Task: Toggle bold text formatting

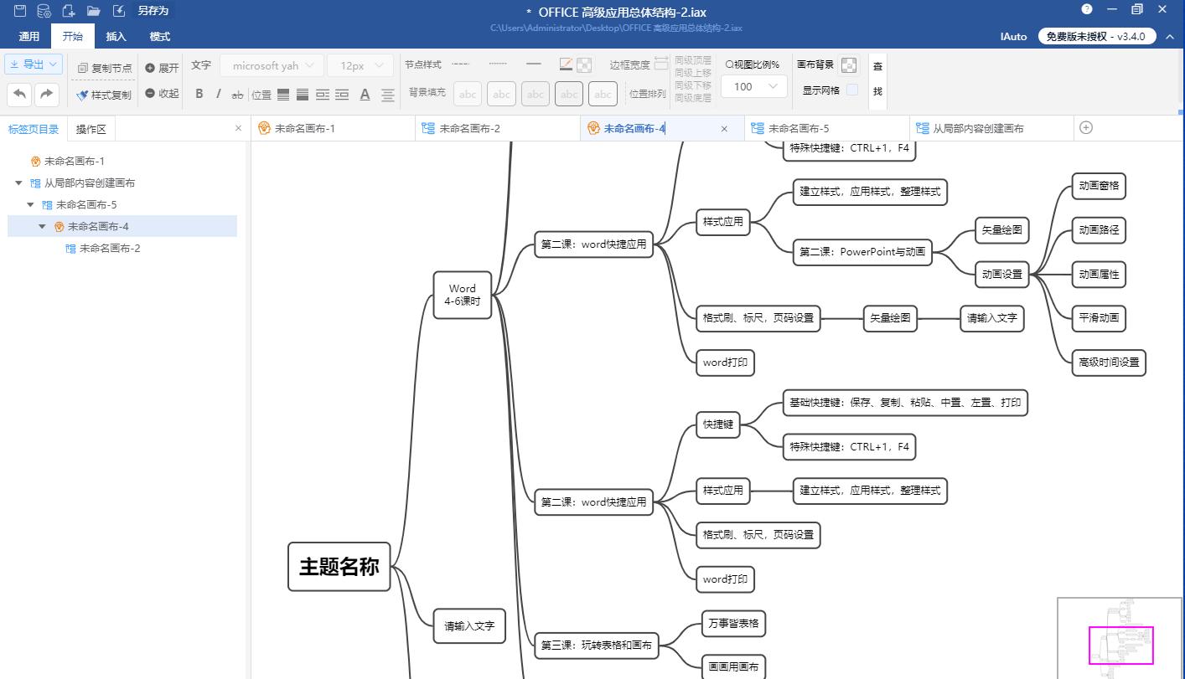Action: tap(199, 94)
